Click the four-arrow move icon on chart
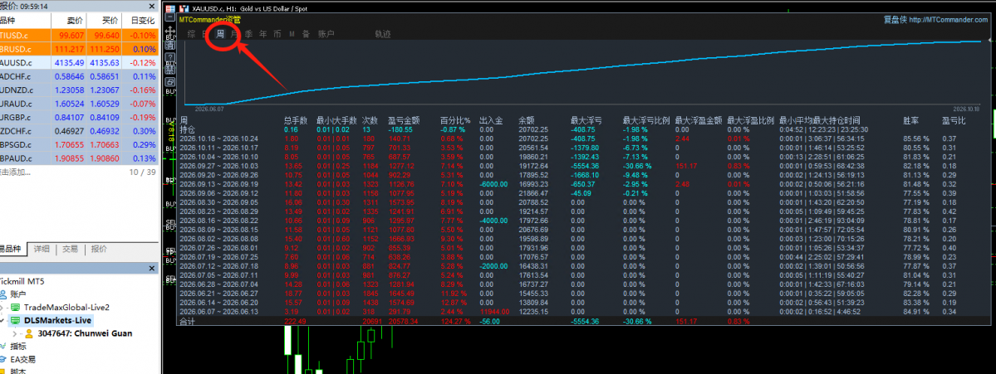The width and height of the screenshot is (996, 374). [x=170, y=31]
